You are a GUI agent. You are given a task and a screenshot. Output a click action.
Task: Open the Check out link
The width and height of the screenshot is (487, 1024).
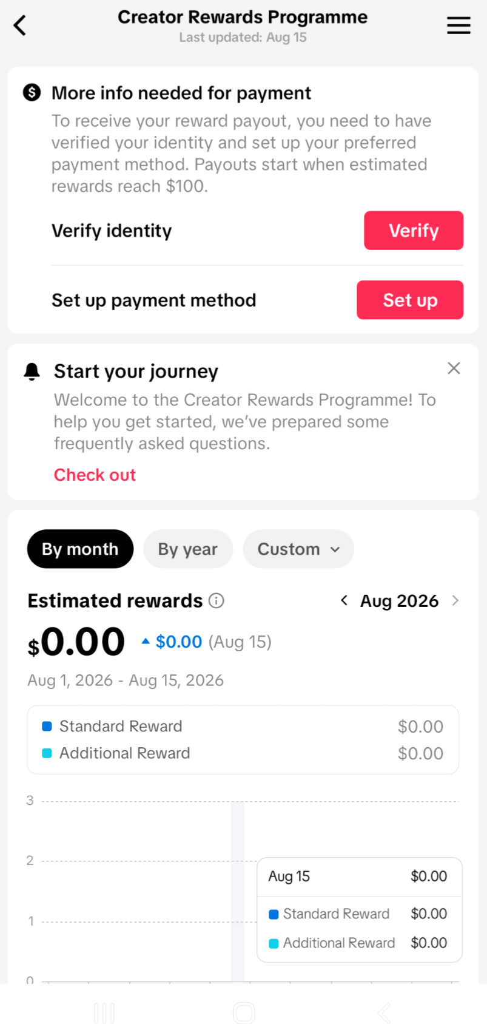[x=95, y=475]
